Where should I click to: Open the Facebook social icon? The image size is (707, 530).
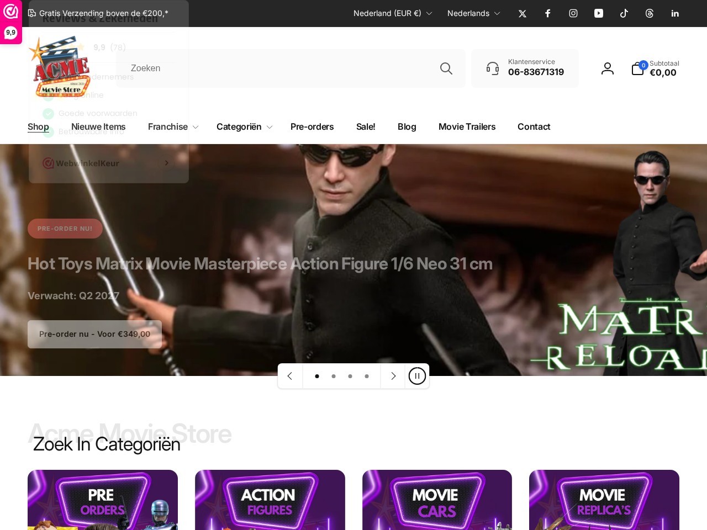[x=547, y=13]
